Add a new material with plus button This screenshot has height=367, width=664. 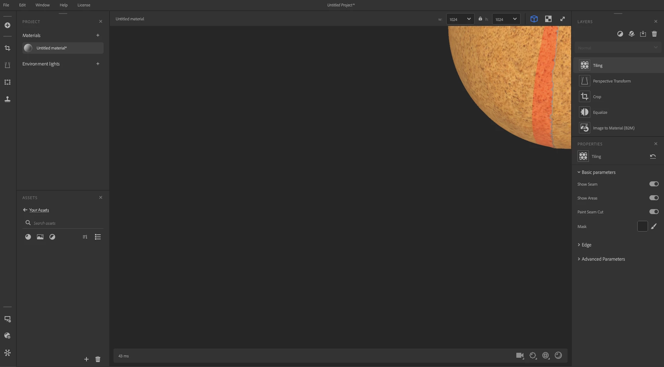pyautogui.click(x=98, y=35)
